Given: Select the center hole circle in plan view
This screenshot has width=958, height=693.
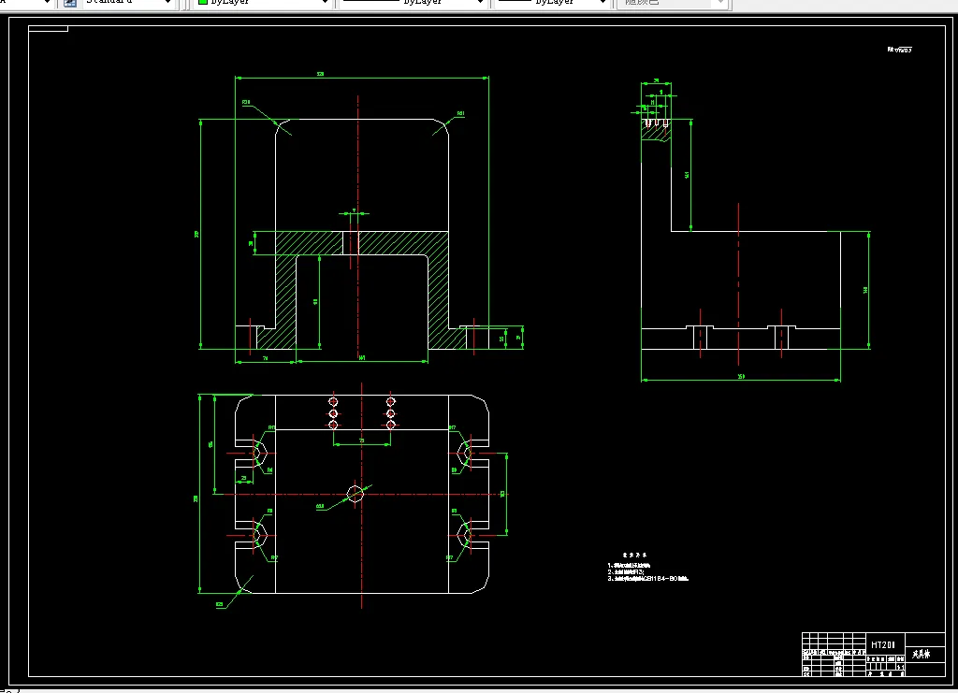Looking at the screenshot, I should coord(355,494).
